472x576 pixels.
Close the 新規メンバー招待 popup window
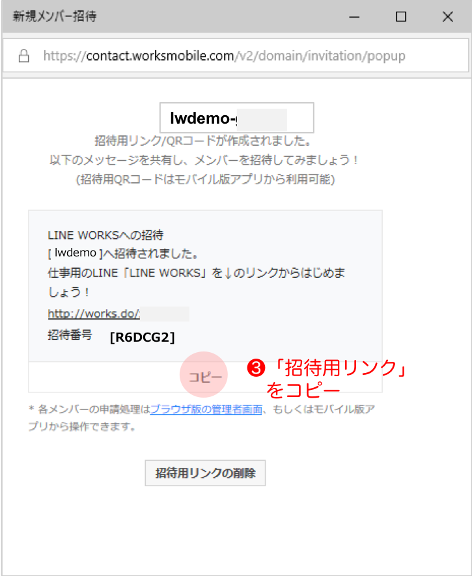pyautogui.click(x=447, y=17)
